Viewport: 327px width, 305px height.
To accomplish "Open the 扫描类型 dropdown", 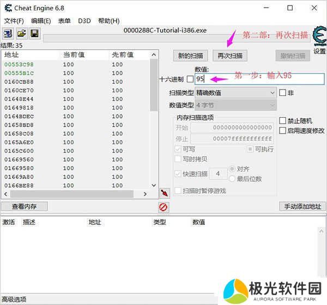I will pos(235,93).
